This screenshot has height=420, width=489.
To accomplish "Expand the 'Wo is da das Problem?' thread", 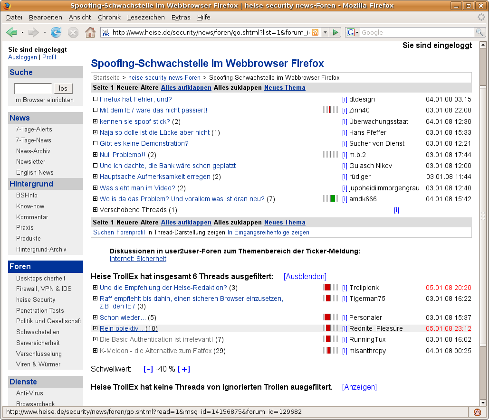I will click(96, 198).
